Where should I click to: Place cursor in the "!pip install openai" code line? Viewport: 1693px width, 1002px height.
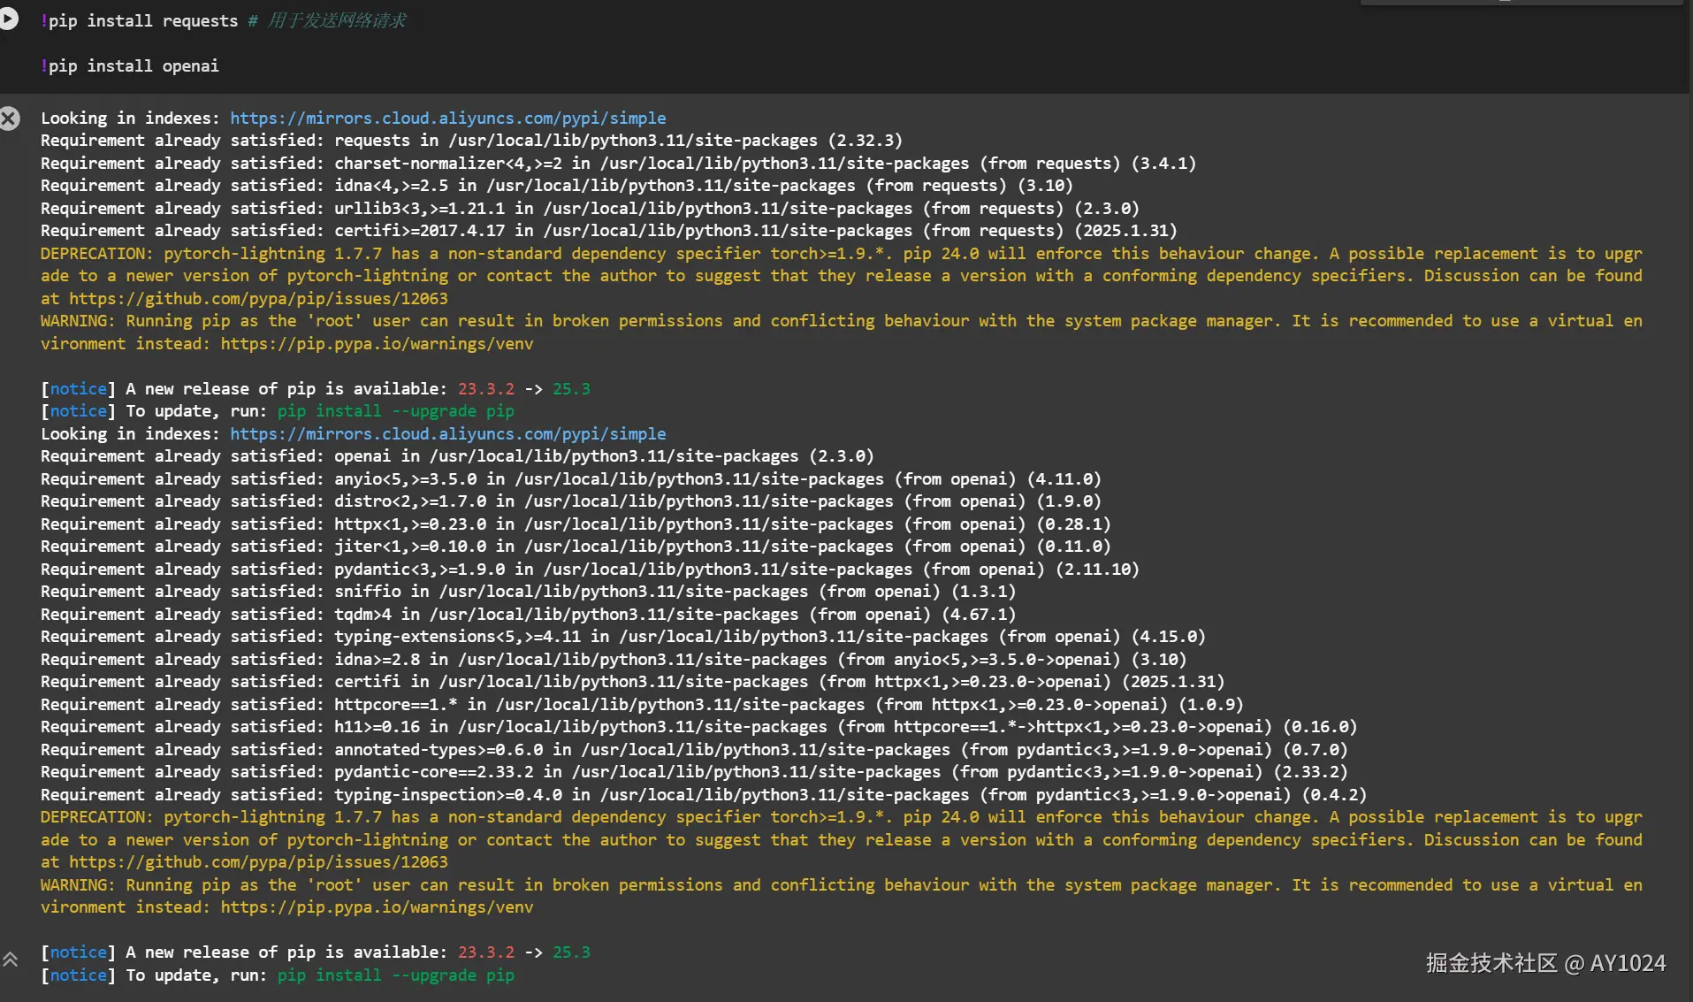(130, 66)
